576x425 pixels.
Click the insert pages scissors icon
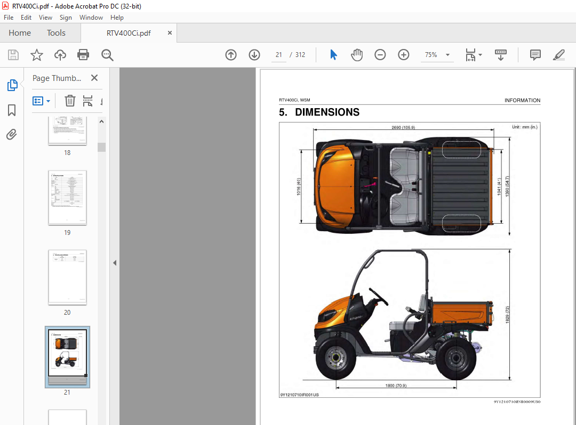coord(87,101)
